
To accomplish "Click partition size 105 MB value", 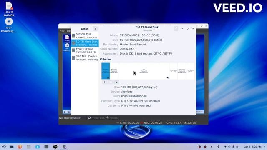I will pos(139,87).
